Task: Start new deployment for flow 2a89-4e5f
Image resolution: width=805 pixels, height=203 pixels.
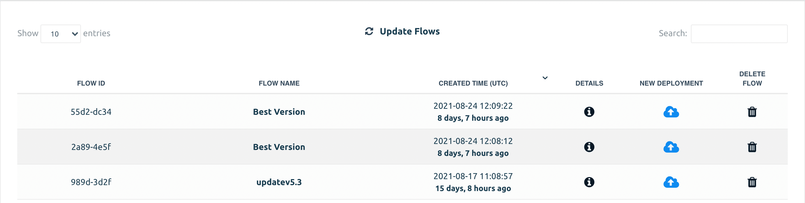Action: click(x=671, y=147)
